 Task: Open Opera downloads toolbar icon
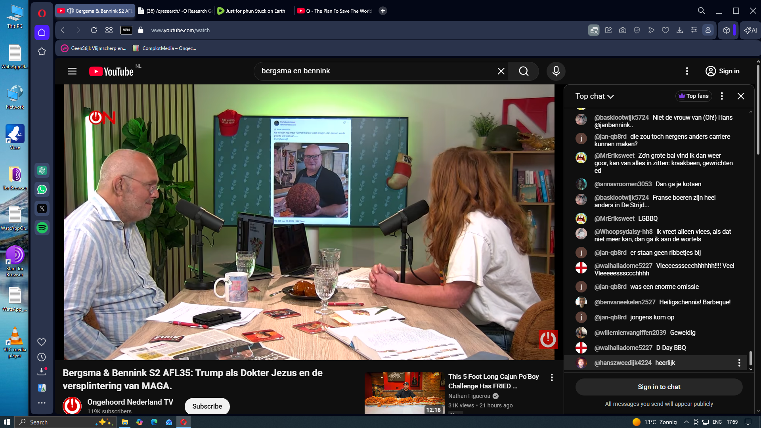pos(679,30)
